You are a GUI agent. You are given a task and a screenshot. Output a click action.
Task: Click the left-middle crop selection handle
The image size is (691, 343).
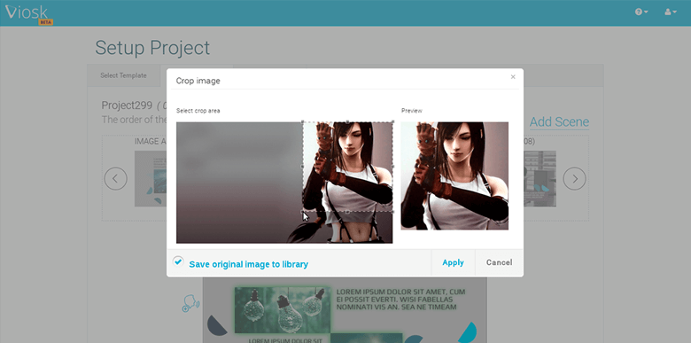coord(303,167)
